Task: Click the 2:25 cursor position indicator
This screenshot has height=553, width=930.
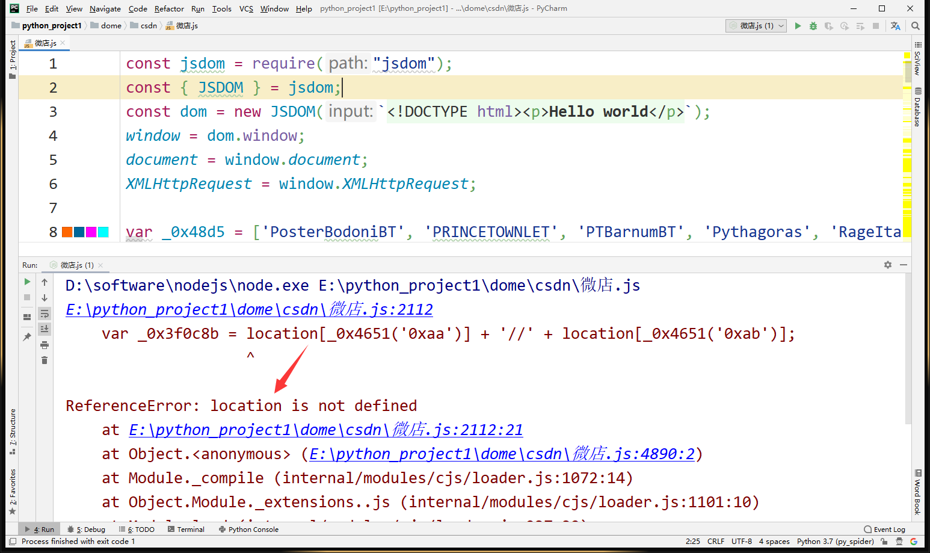Action: (x=692, y=542)
